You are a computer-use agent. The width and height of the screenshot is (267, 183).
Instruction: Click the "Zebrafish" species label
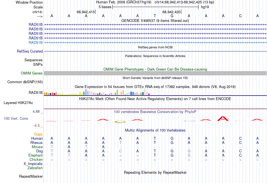(35, 168)
